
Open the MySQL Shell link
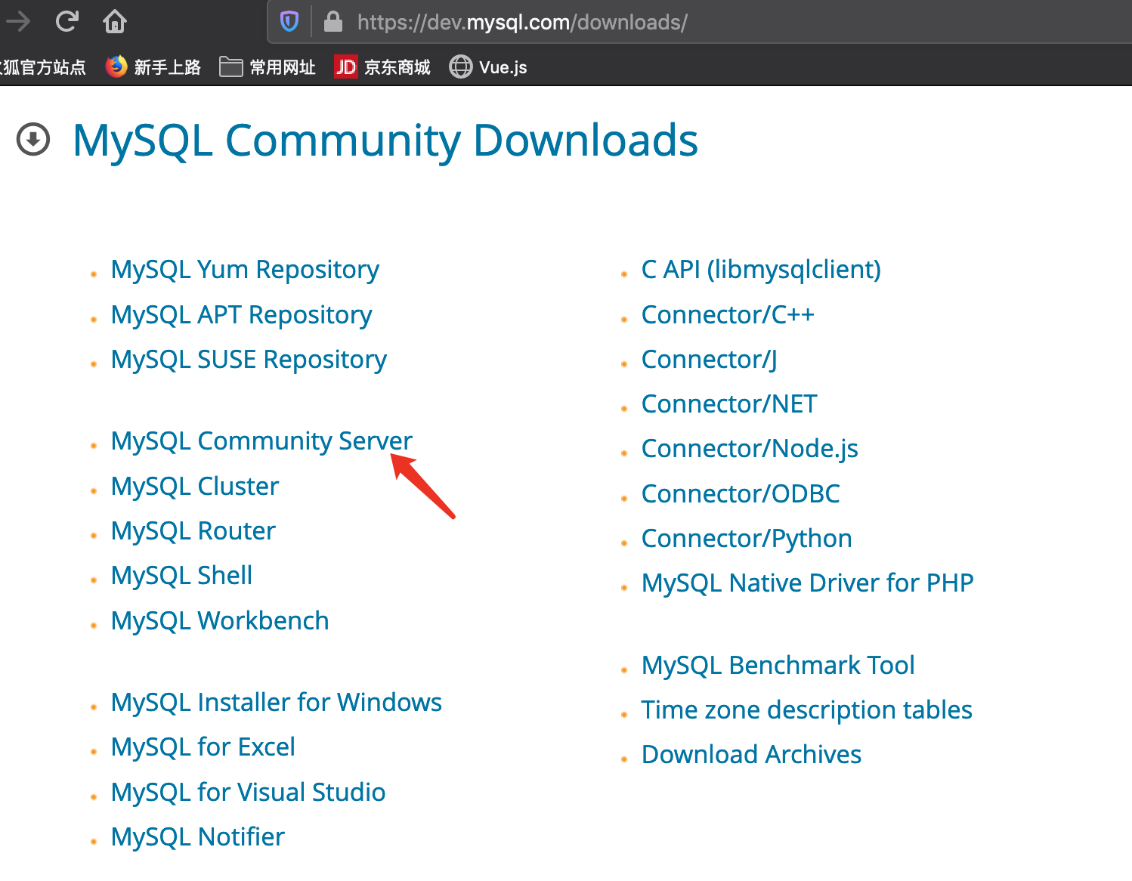(x=181, y=575)
